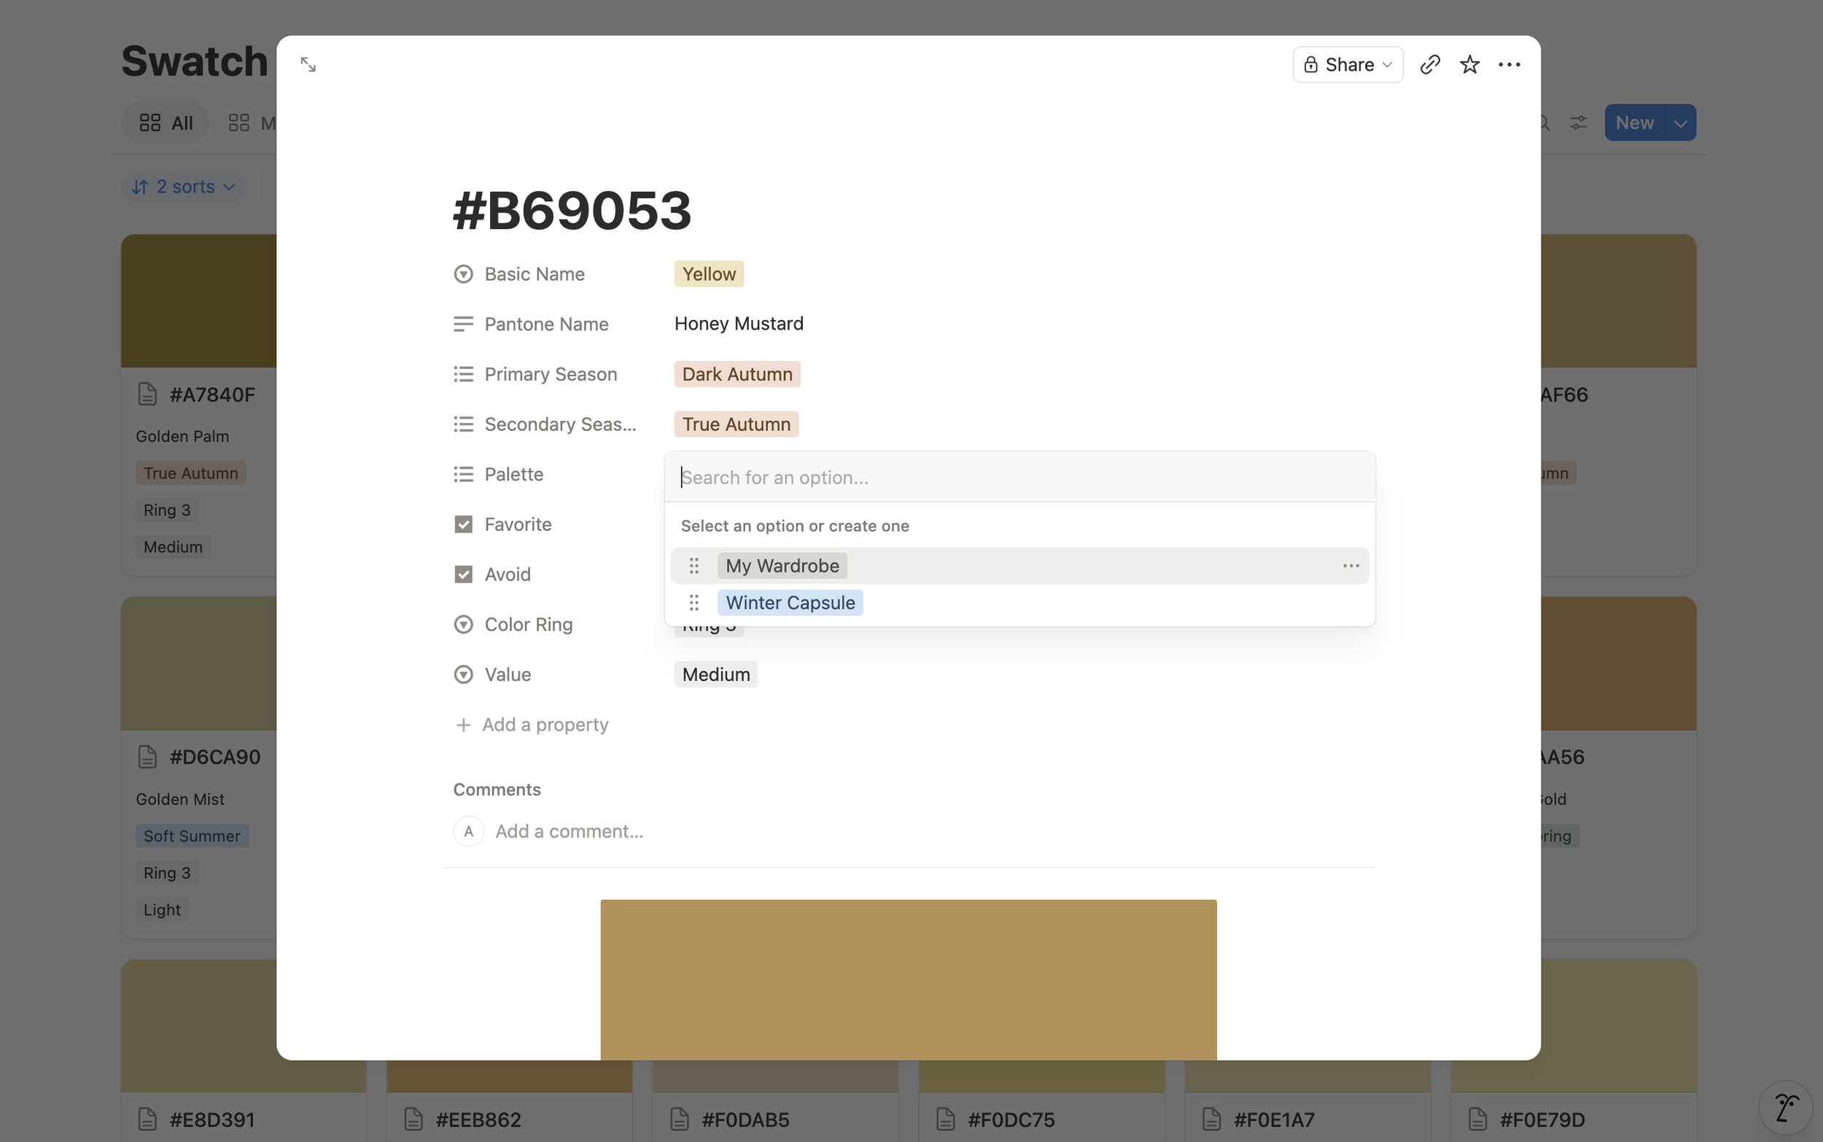Click the Golden Palm text on #A7840F card
Screen dimensions: 1823x1142
(x=182, y=437)
